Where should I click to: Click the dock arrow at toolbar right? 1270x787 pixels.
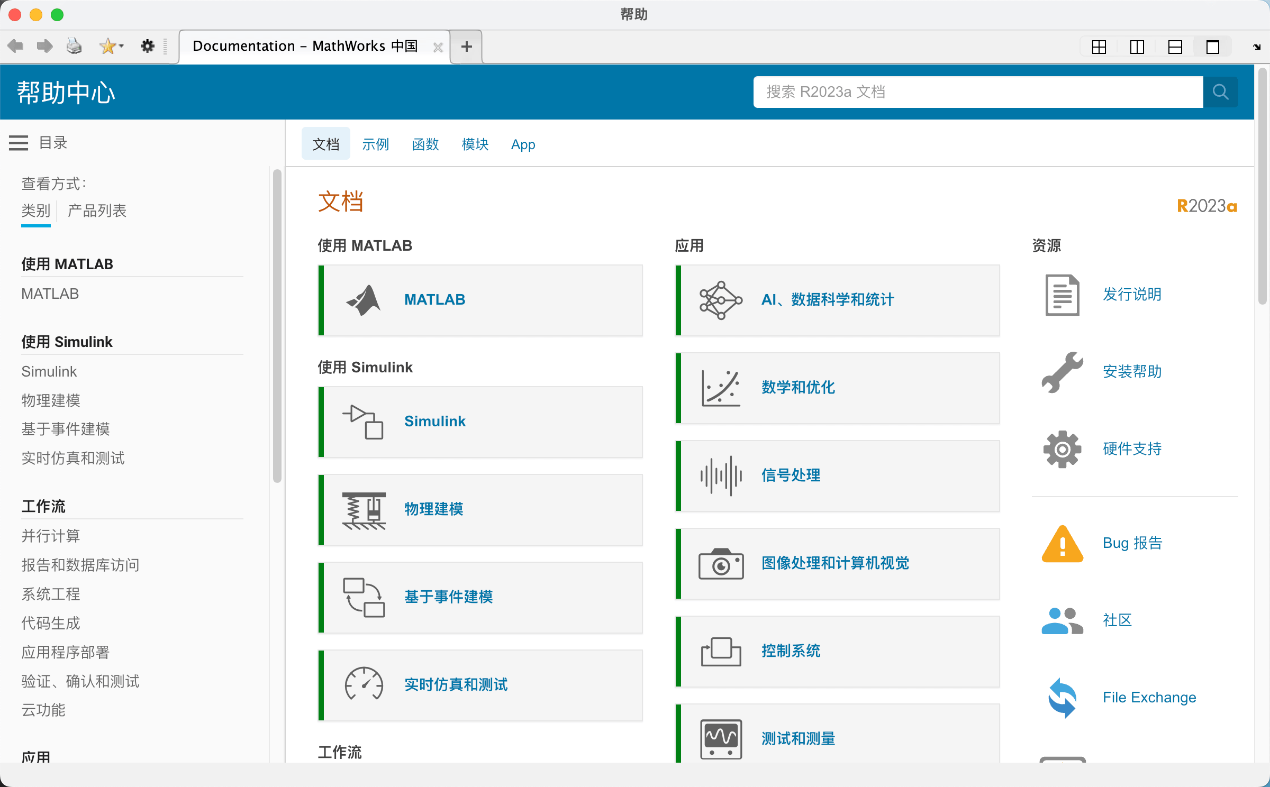[1257, 47]
